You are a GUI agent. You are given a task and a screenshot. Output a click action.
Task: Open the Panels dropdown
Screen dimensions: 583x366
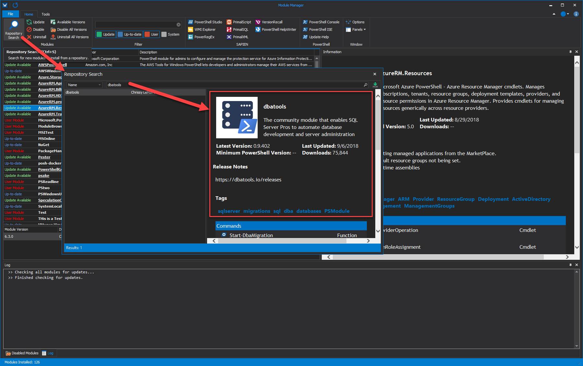click(356, 29)
